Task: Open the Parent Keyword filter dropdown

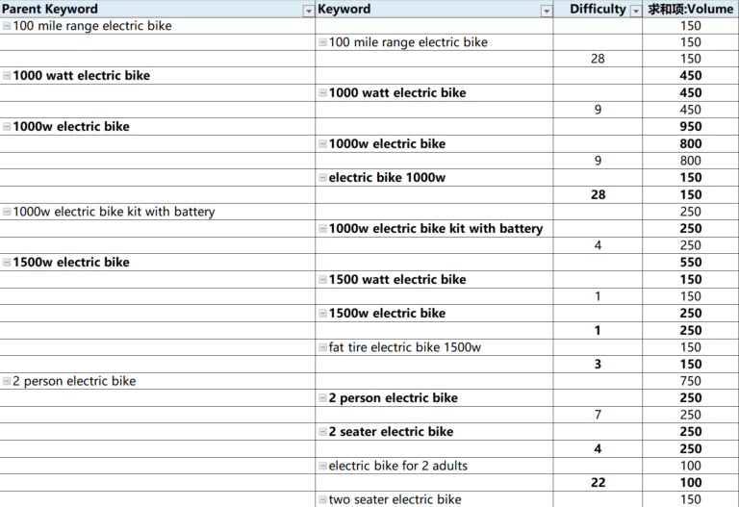Action: 308,11
